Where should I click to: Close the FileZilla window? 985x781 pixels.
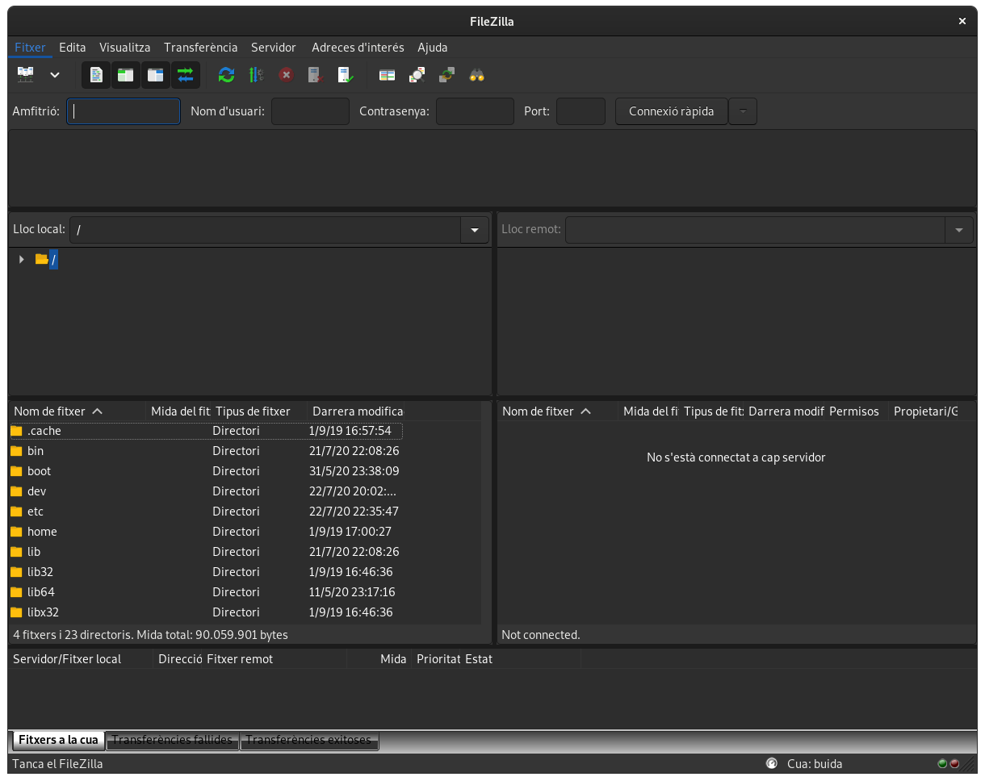pos(962,22)
